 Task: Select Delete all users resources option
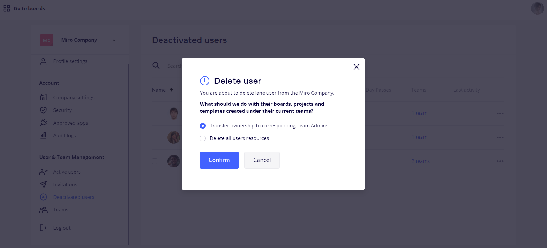203,138
